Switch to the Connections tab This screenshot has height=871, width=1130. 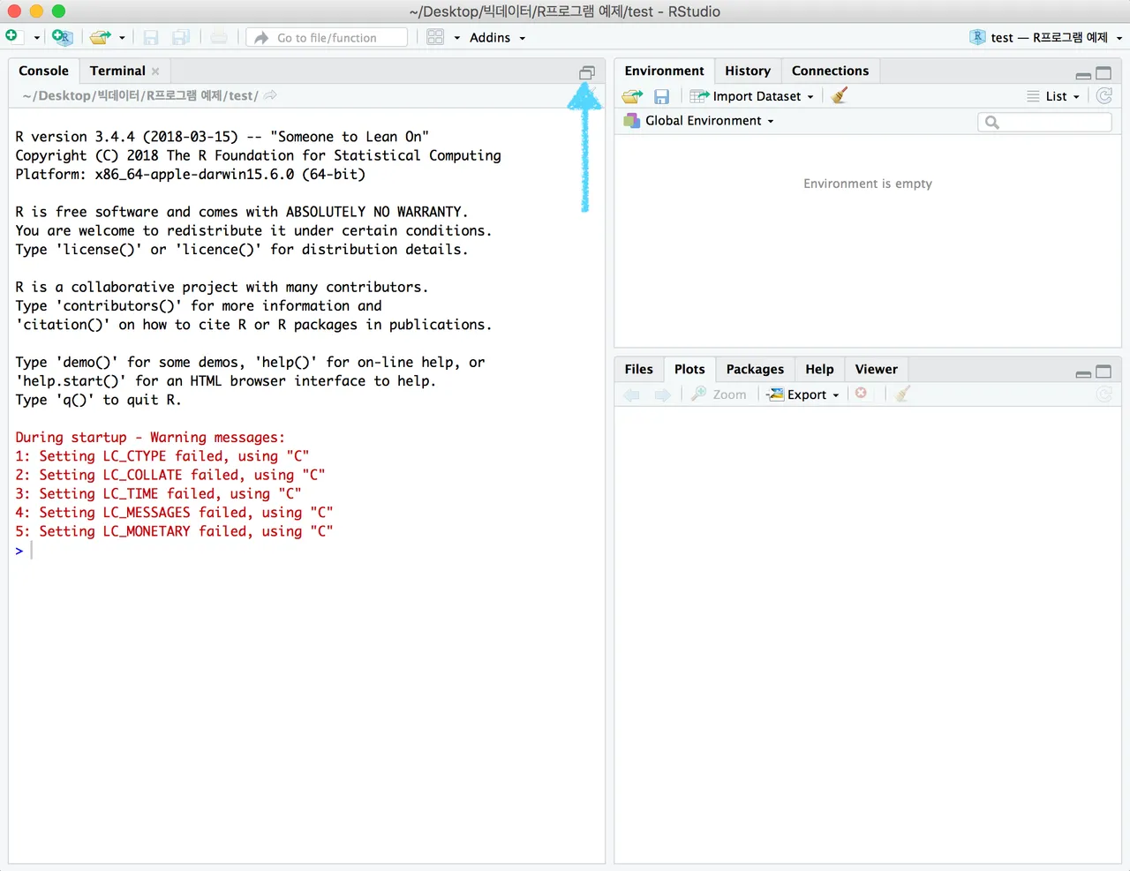pyautogui.click(x=830, y=71)
